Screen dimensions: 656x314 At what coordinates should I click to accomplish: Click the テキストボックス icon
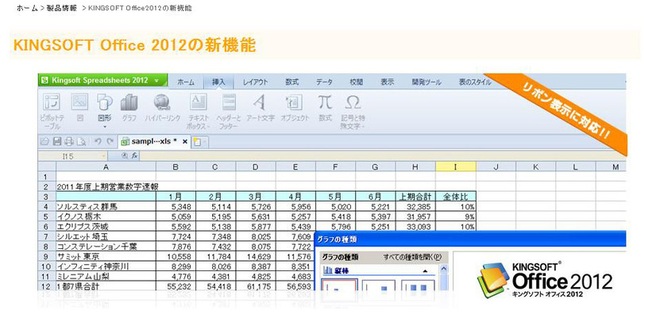(199, 110)
